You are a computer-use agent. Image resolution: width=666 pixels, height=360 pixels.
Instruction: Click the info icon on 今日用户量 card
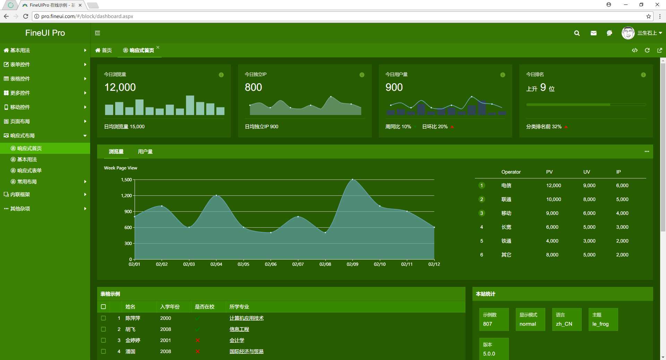click(x=503, y=75)
